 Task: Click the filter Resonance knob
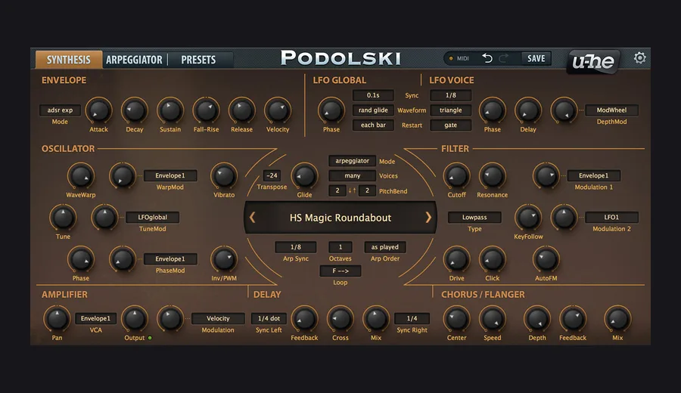(x=493, y=176)
